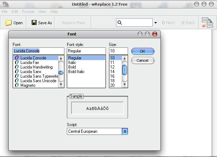Viewport: 217px width, 157px height.
Task: Click font list scrollbar up arrow
Action: click(61, 58)
